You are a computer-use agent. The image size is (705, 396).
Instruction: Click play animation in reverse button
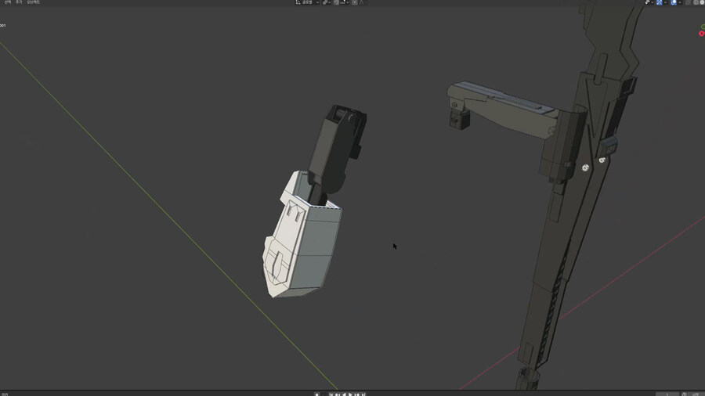(x=345, y=394)
